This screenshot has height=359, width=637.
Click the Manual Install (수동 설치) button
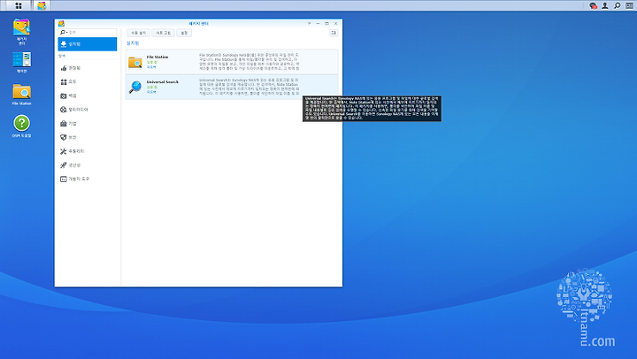click(138, 33)
